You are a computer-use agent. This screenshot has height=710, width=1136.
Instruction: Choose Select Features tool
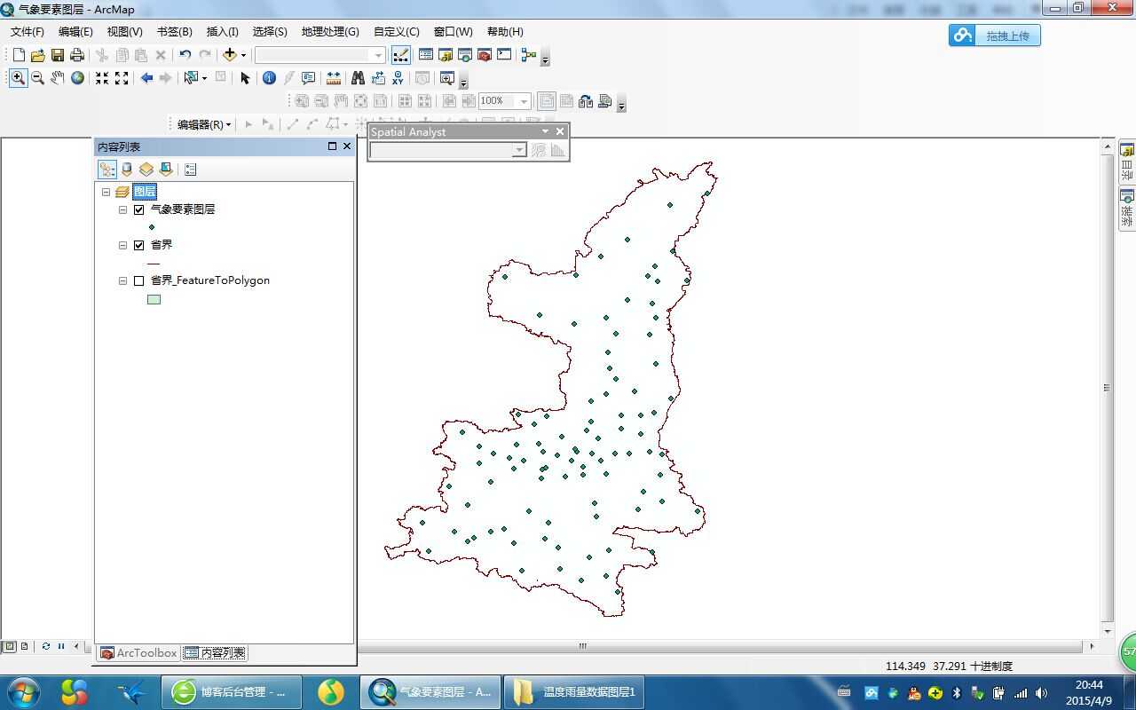coord(191,78)
